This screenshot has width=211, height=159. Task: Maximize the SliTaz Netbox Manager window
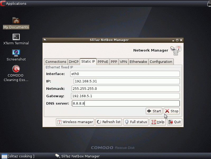tap(177, 40)
